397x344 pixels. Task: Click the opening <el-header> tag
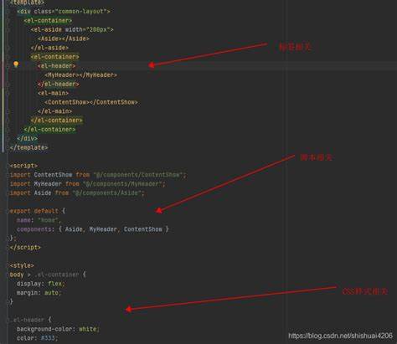coord(57,66)
